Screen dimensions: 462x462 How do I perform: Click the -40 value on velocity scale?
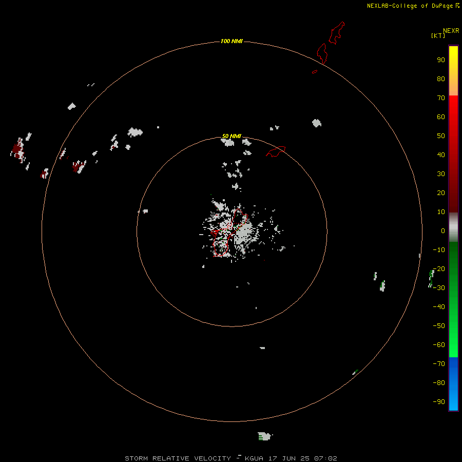click(x=439, y=307)
